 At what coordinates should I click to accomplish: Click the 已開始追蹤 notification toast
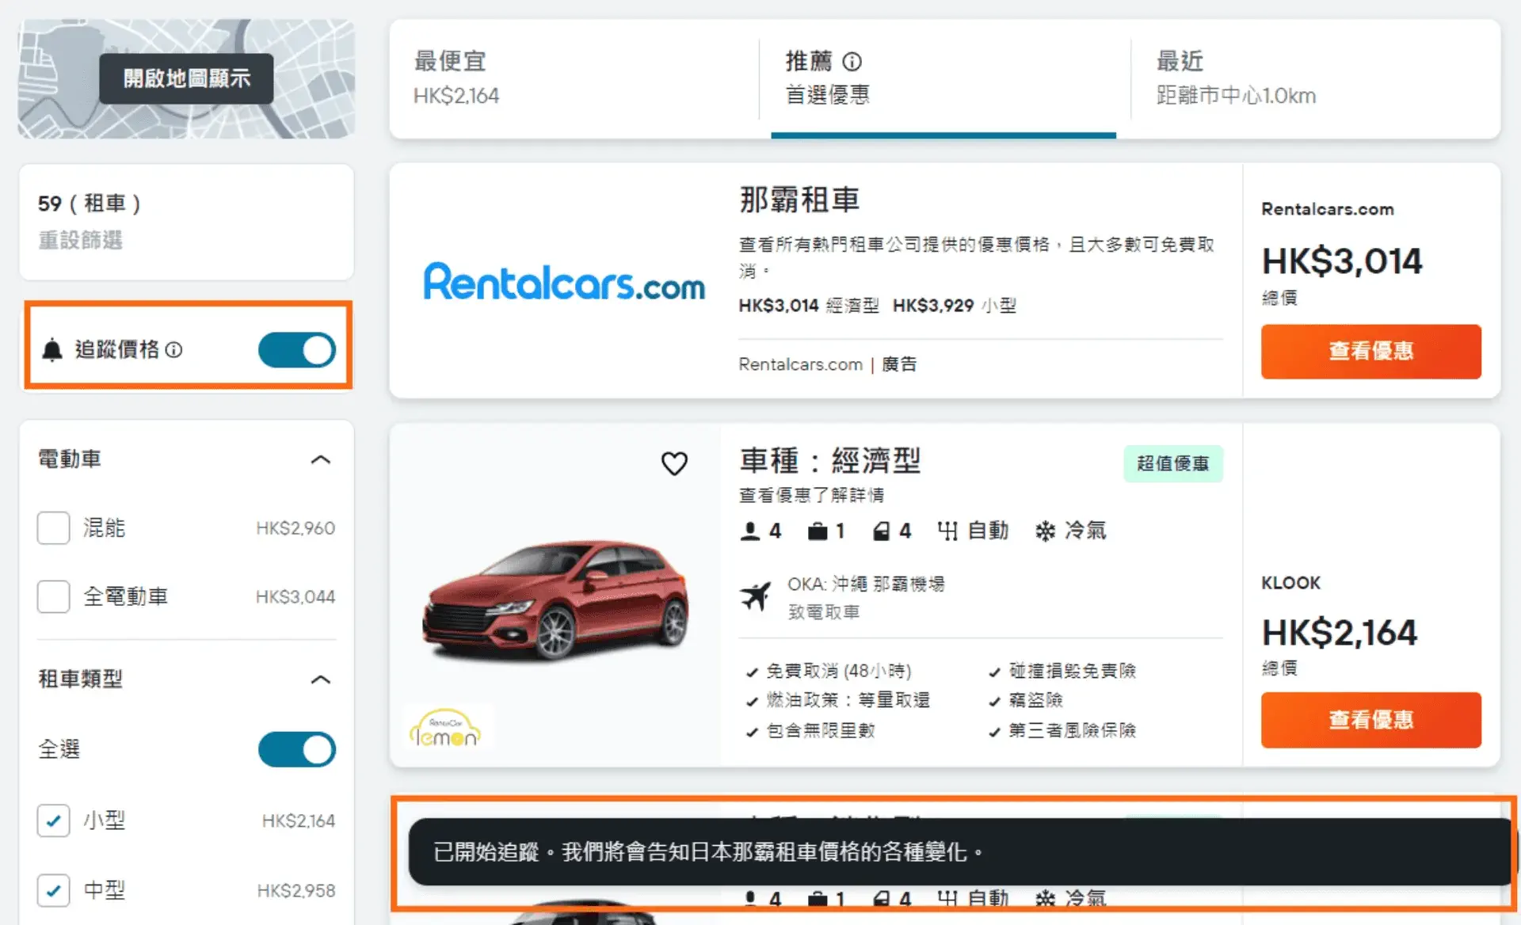coord(960,852)
